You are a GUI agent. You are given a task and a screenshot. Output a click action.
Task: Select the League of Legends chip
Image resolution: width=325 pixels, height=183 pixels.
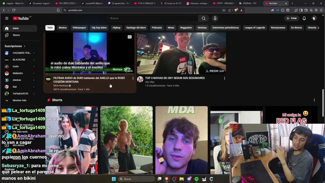255,28
